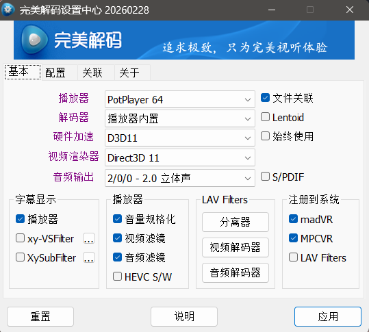Click the 播放器 purple field label
This screenshot has width=369, height=332.
coord(74,99)
